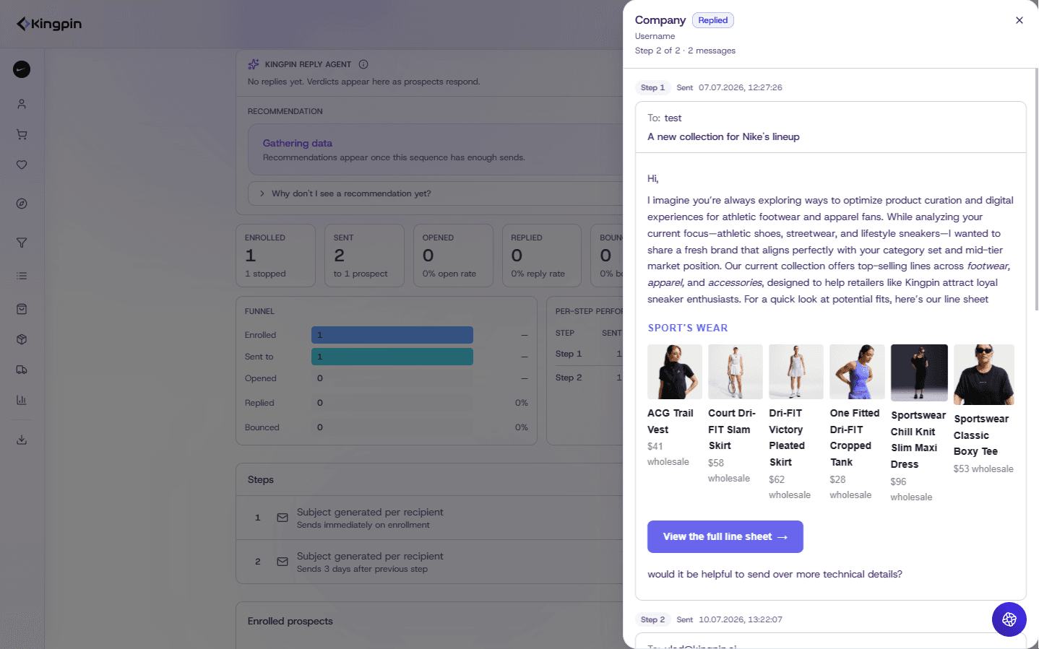1039x649 pixels.
Task: Click the Step 1 row in per-step table
Action: (589, 354)
